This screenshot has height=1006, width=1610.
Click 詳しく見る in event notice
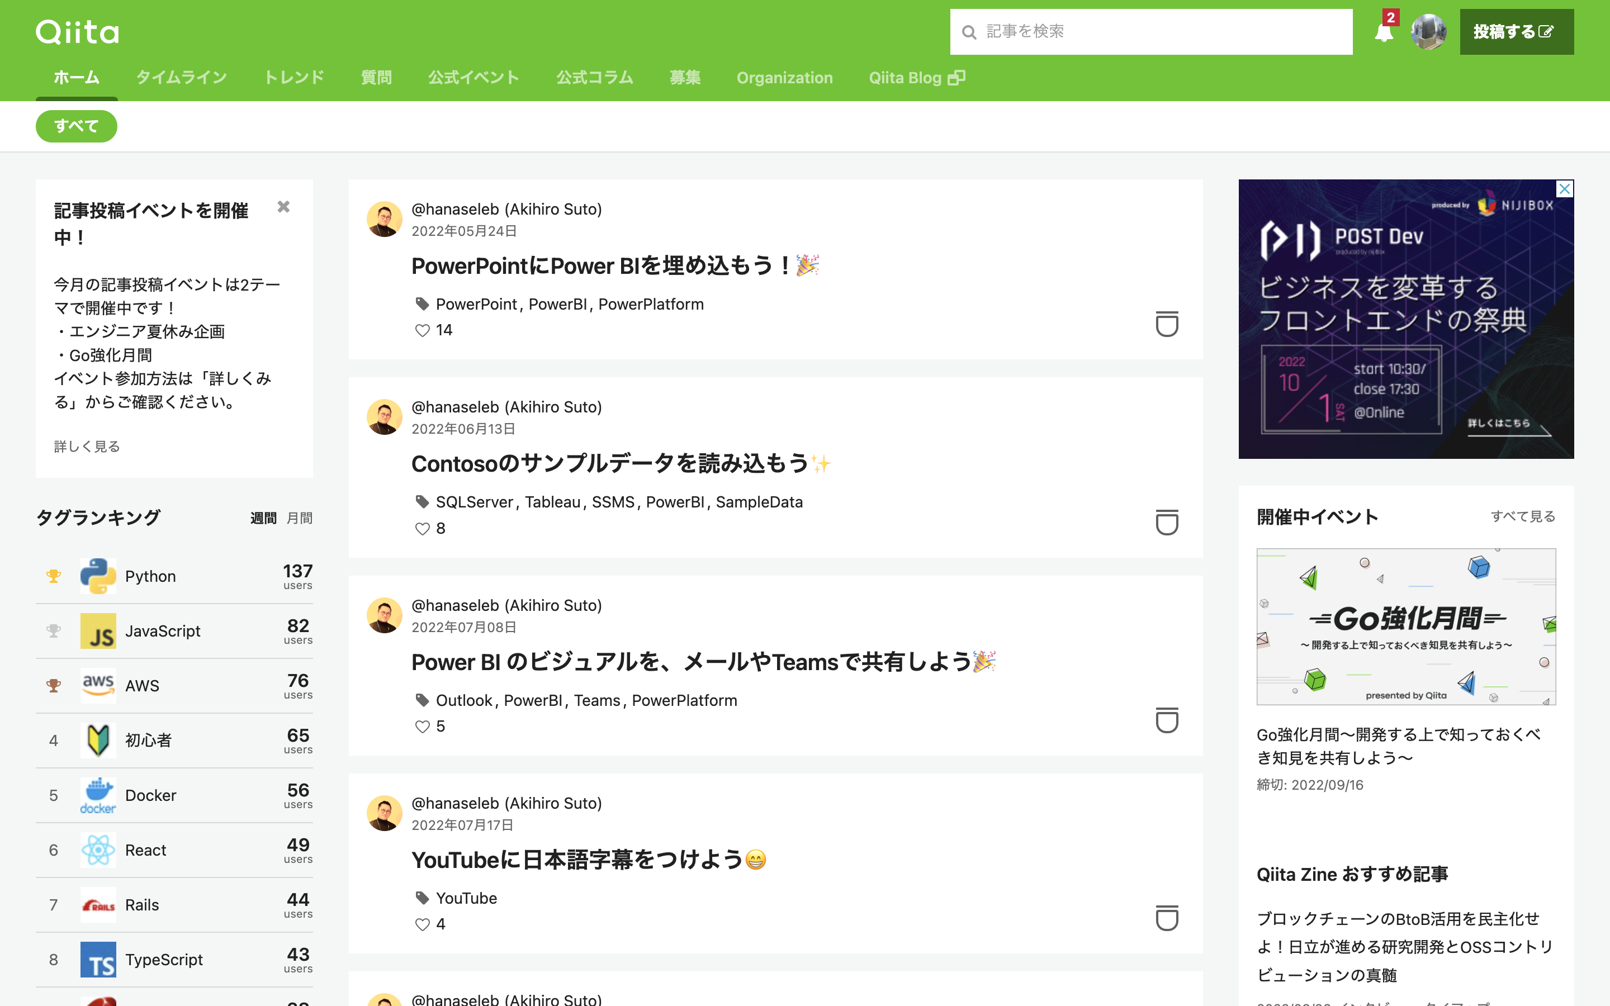(87, 447)
